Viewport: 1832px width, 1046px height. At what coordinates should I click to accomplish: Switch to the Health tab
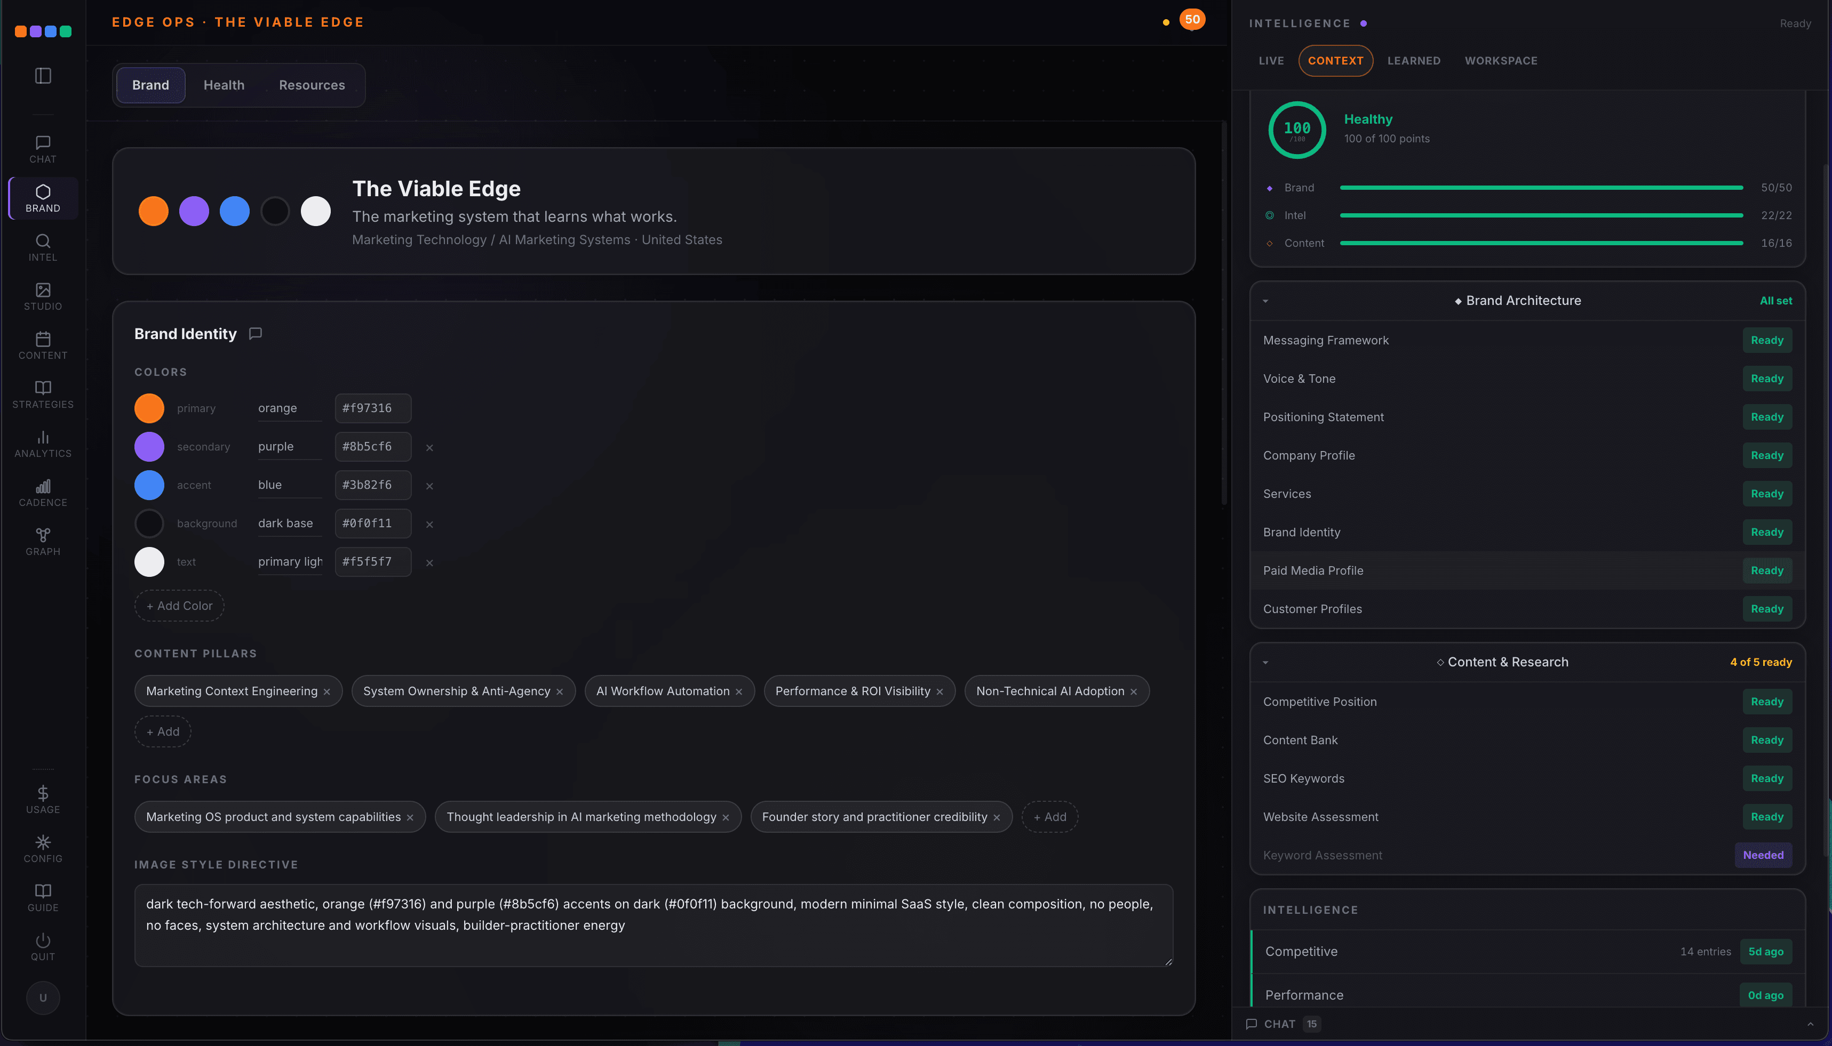click(224, 85)
